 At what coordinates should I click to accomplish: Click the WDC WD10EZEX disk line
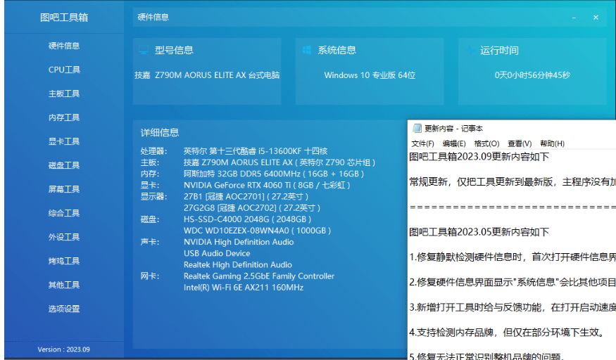point(258,231)
